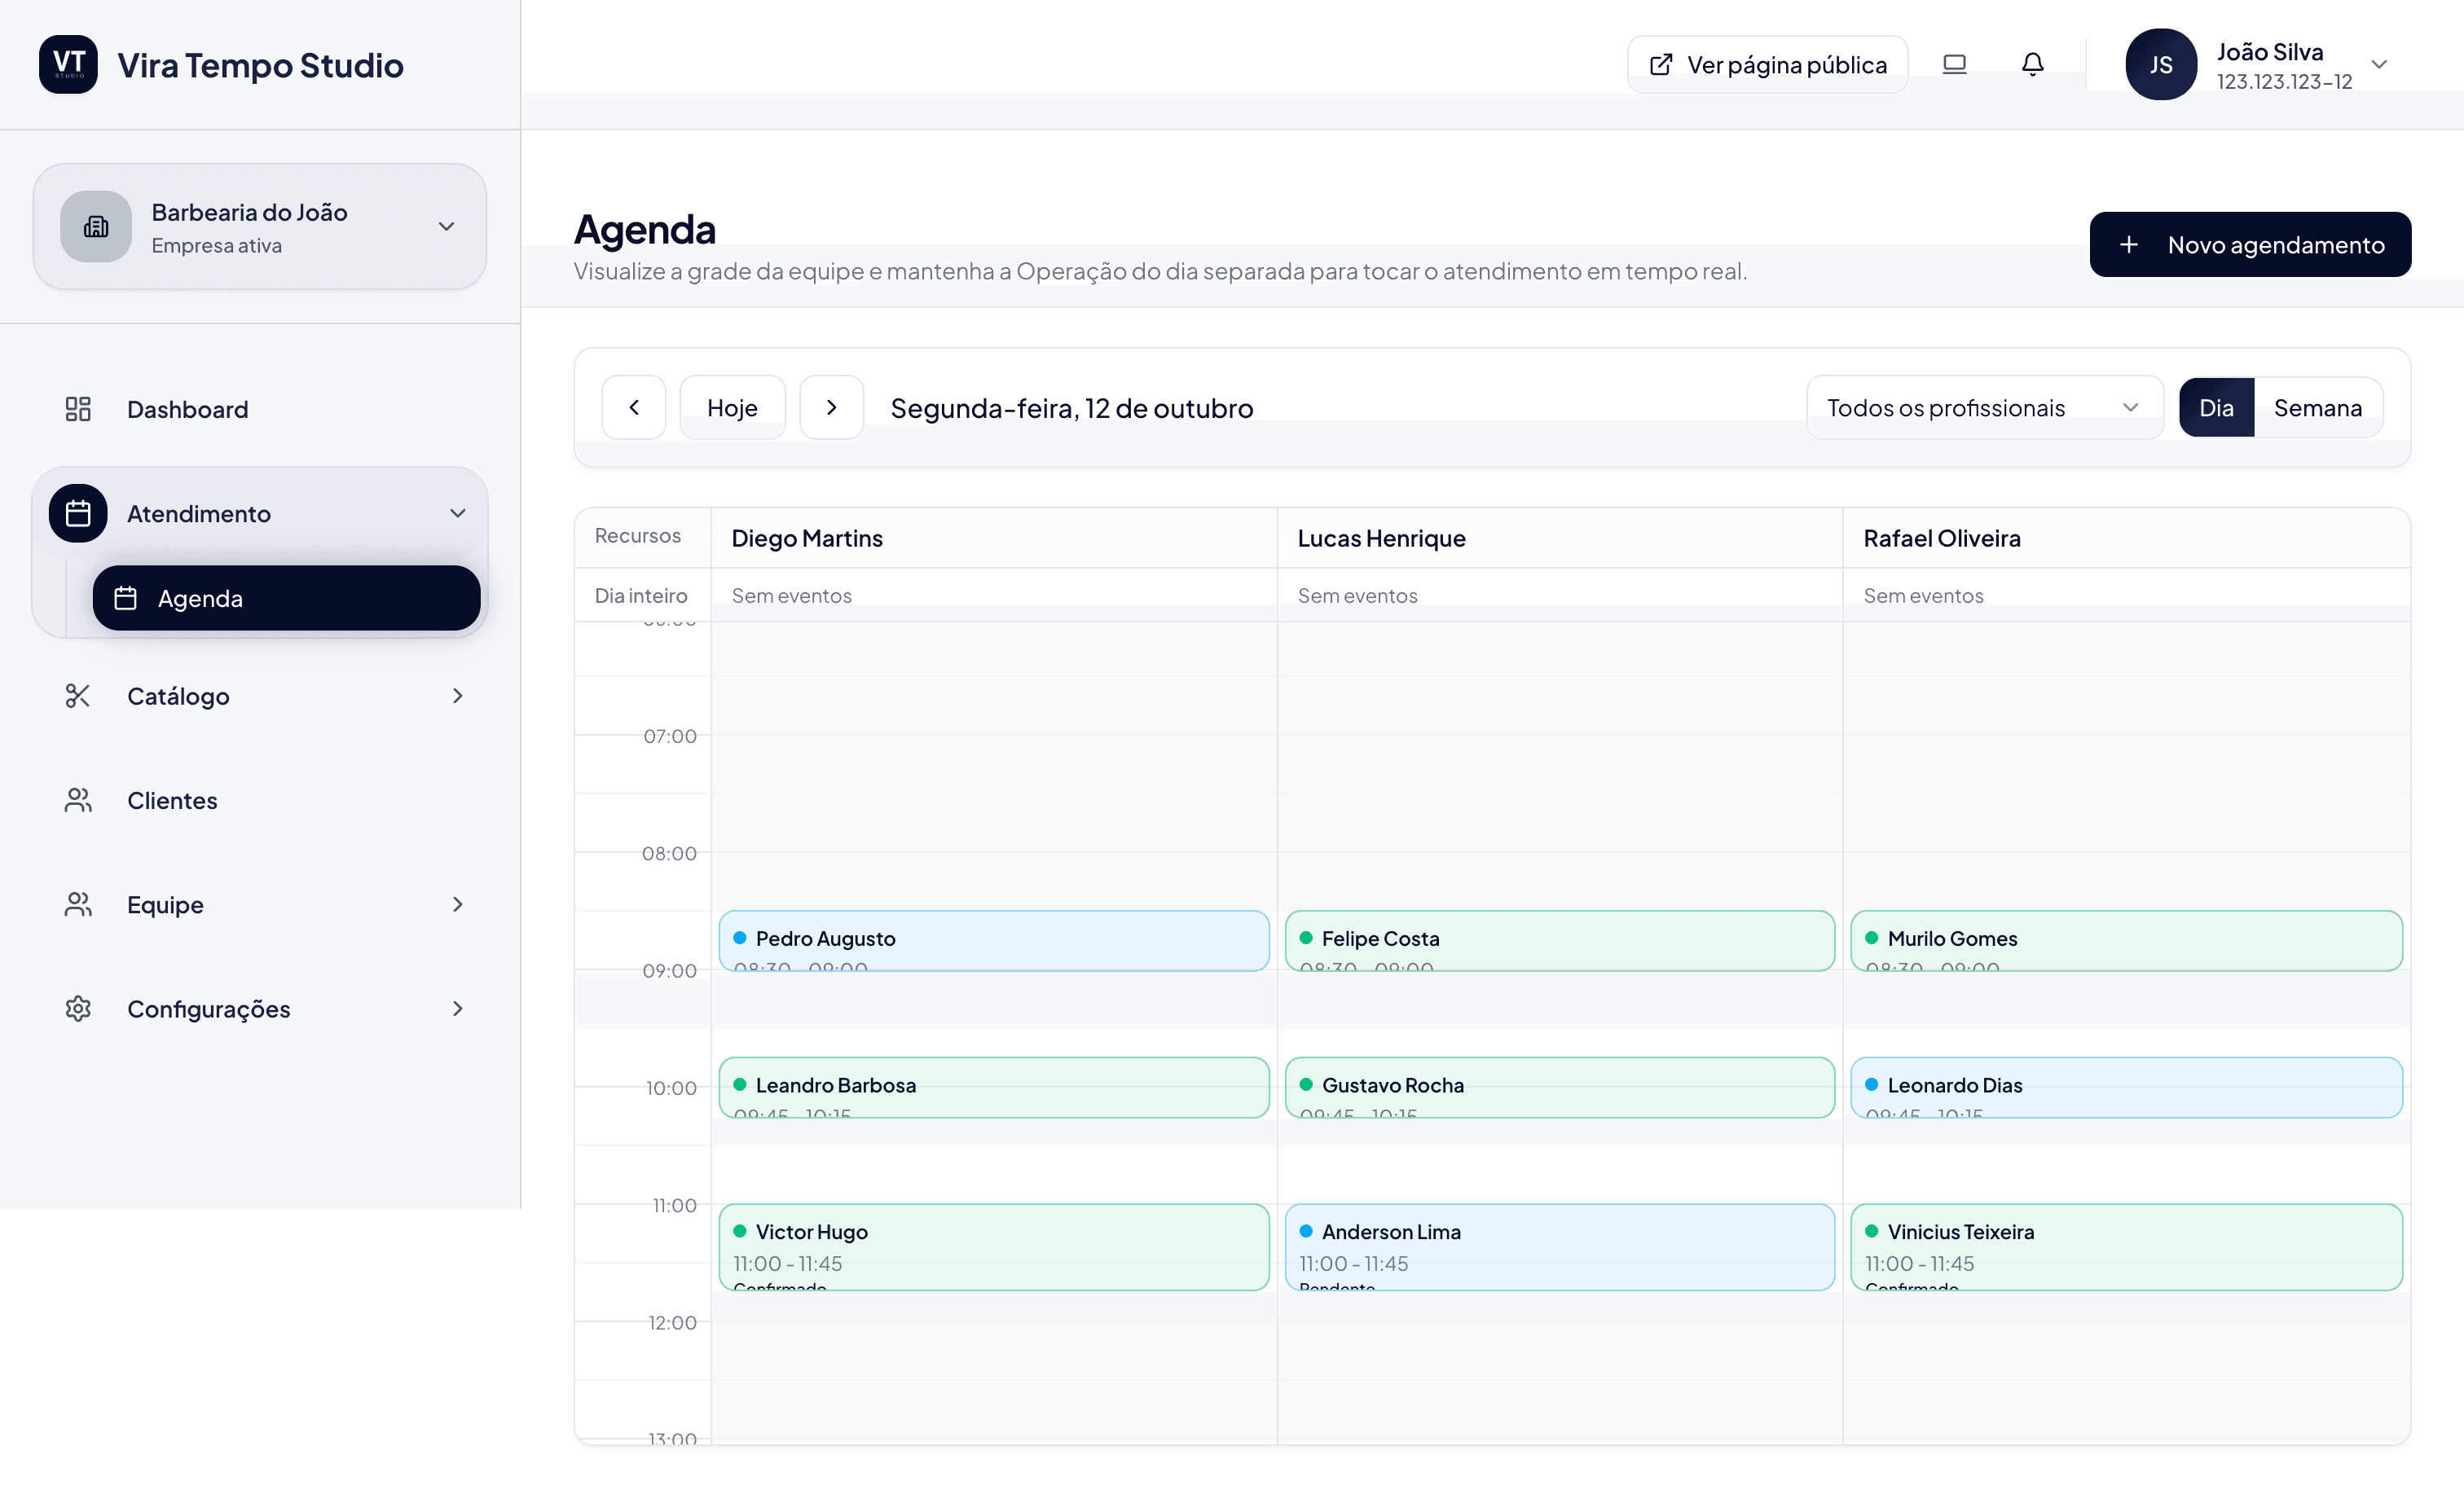This screenshot has height=1499, width=2464.
Task: Click the Dashboard grid icon
Action: pyautogui.click(x=78, y=409)
